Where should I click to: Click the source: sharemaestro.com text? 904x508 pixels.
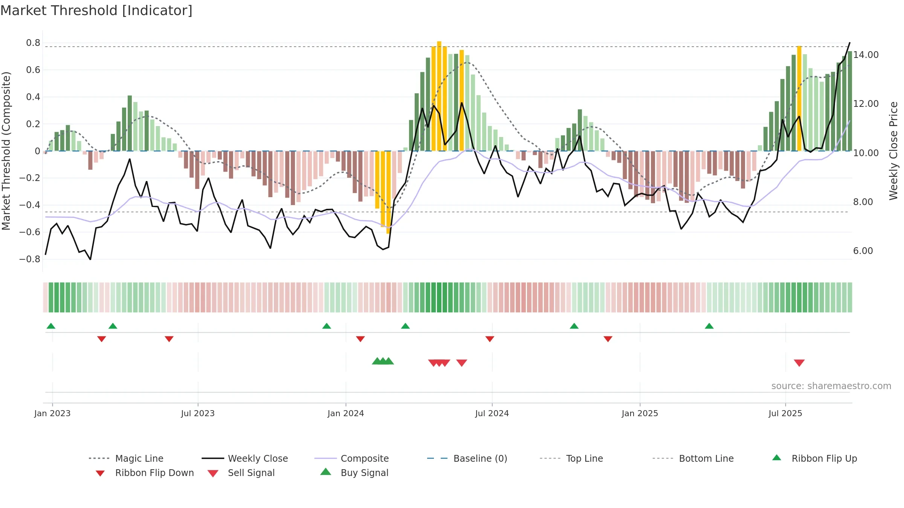pyautogui.click(x=831, y=386)
